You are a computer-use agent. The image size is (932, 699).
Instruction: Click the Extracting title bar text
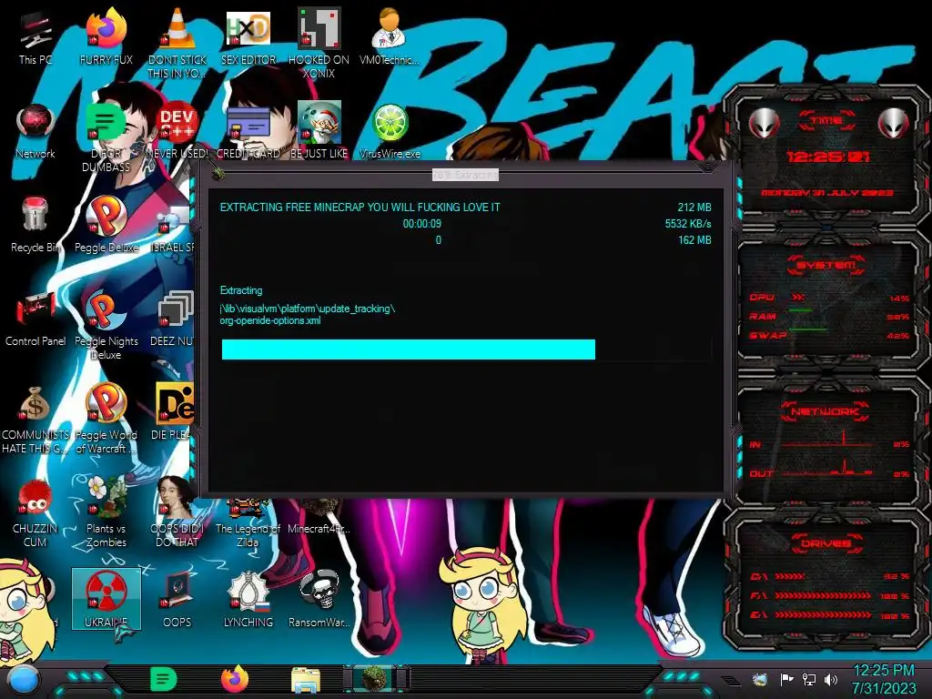point(465,175)
